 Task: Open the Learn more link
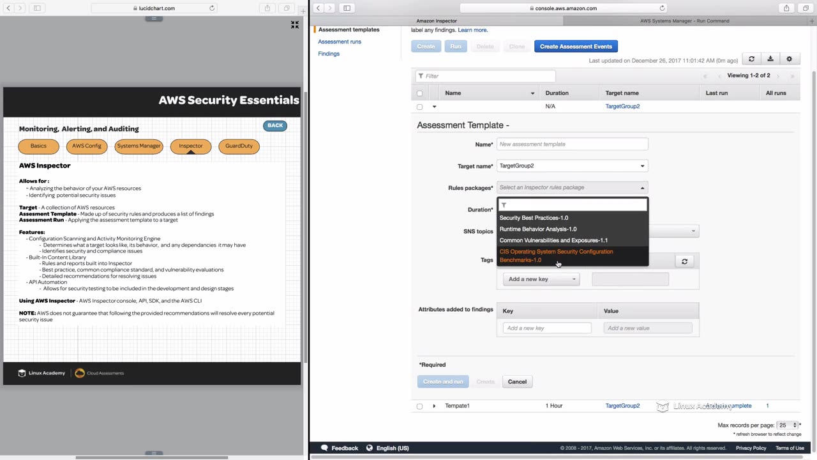(x=472, y=30)
